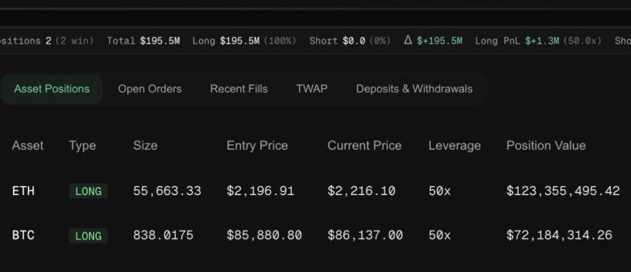Sort by the Position Value column header

(546, 146)
